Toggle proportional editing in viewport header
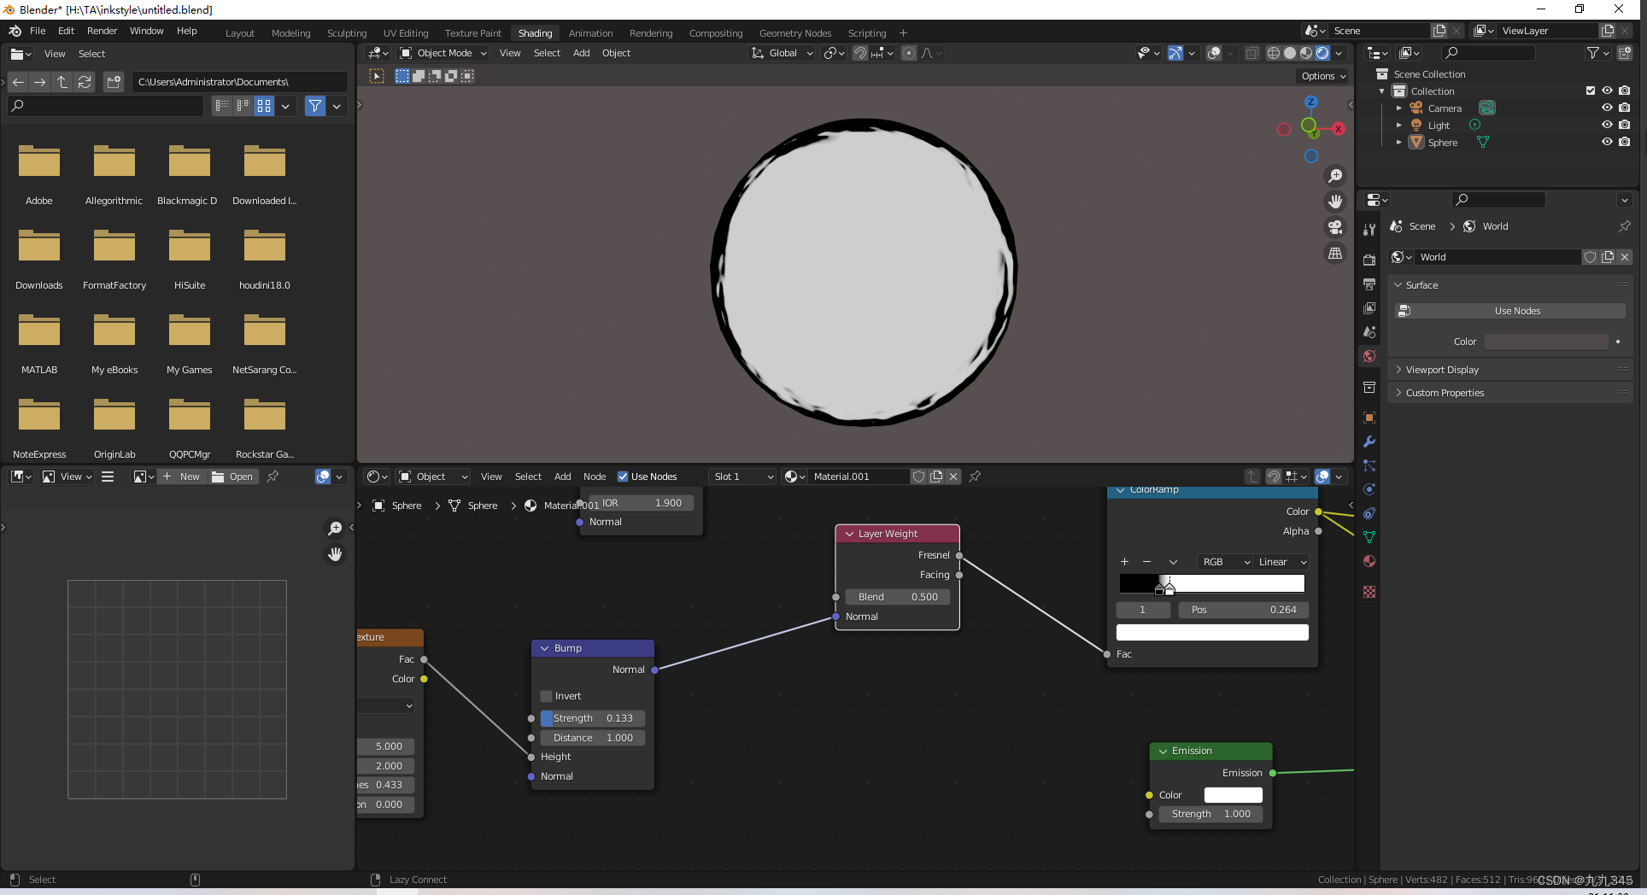 tap(909, 53)
